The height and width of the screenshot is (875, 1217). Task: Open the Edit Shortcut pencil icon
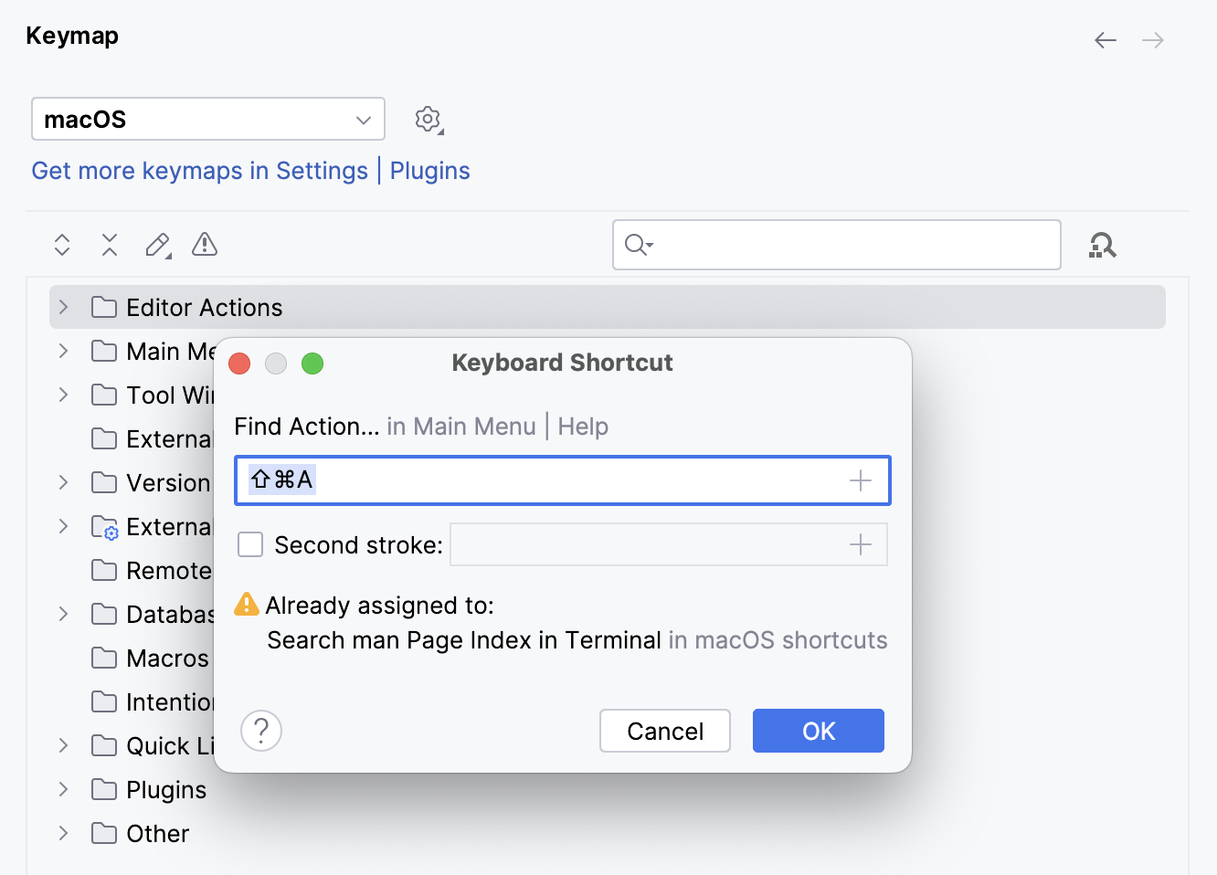(x=156, y=245)
